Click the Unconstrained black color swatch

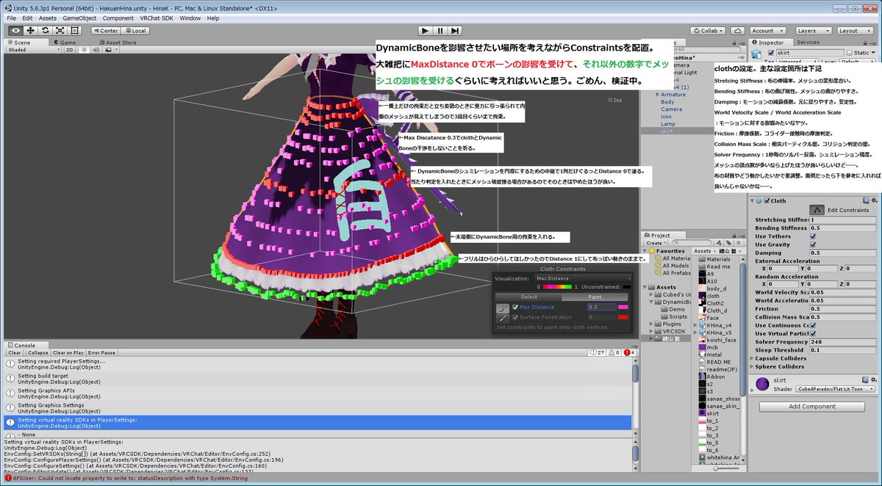pyautogui.click(x=626, y=287)
